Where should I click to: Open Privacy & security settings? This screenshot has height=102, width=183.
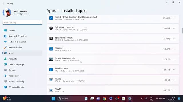tap(22, 82)
